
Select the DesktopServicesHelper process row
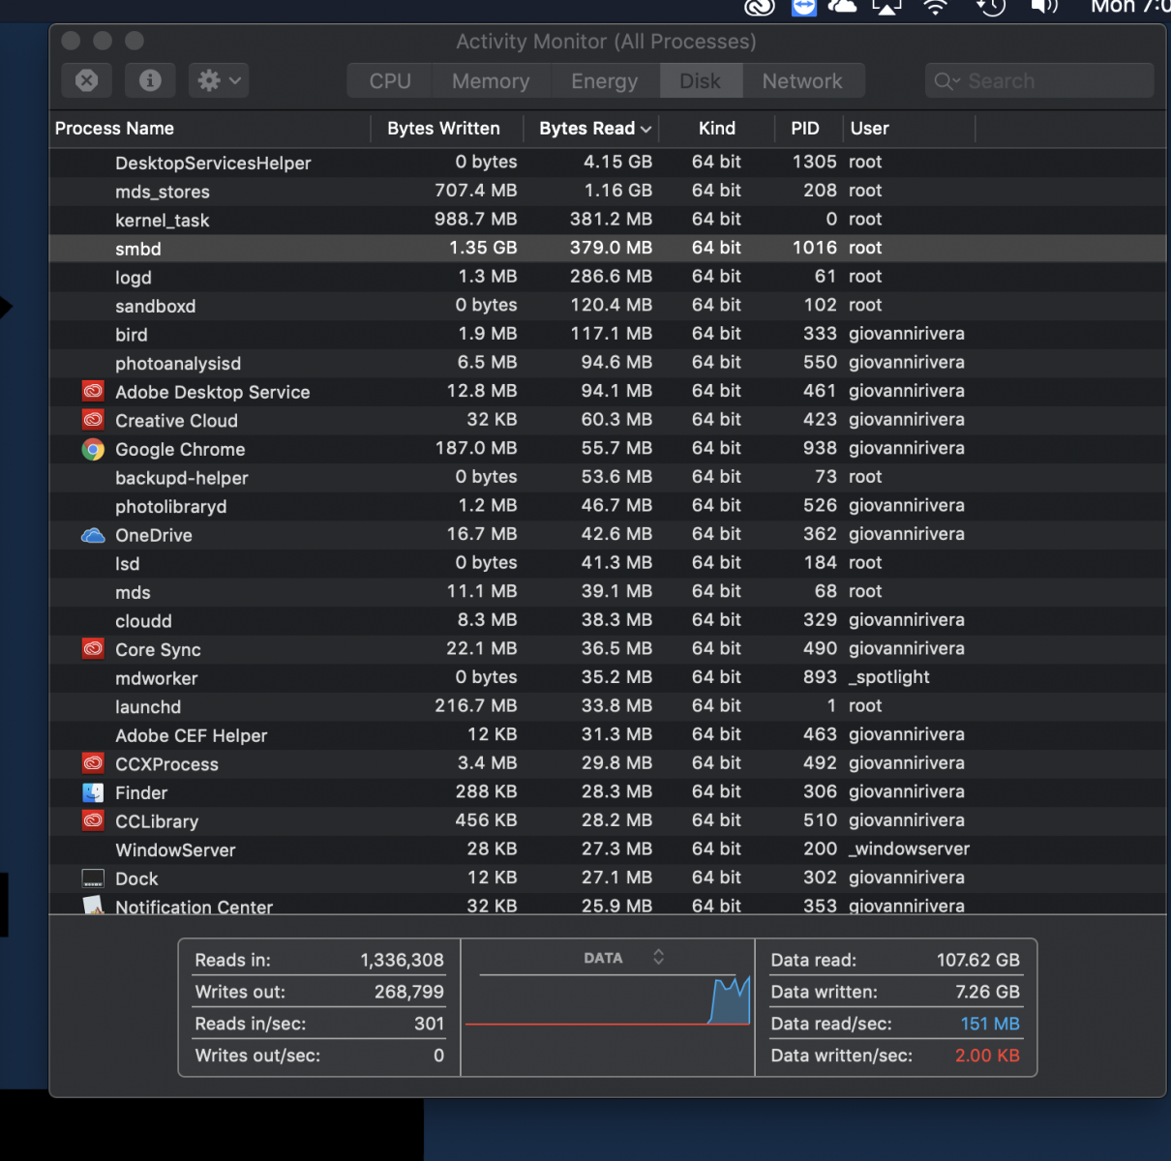[608, 163]
